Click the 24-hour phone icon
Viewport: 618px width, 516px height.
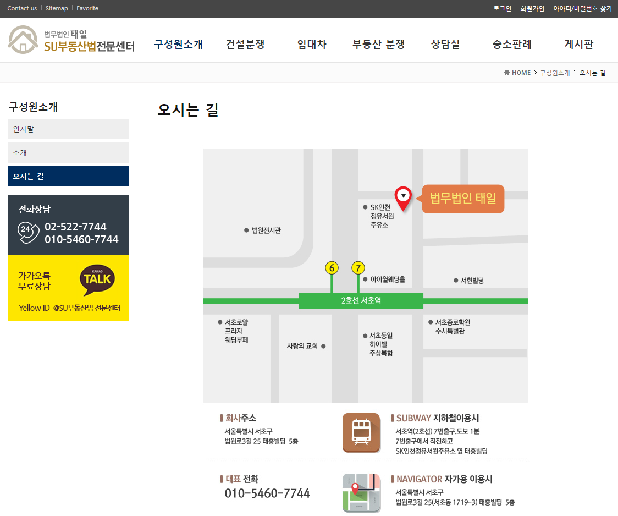[x=28, y=232]
